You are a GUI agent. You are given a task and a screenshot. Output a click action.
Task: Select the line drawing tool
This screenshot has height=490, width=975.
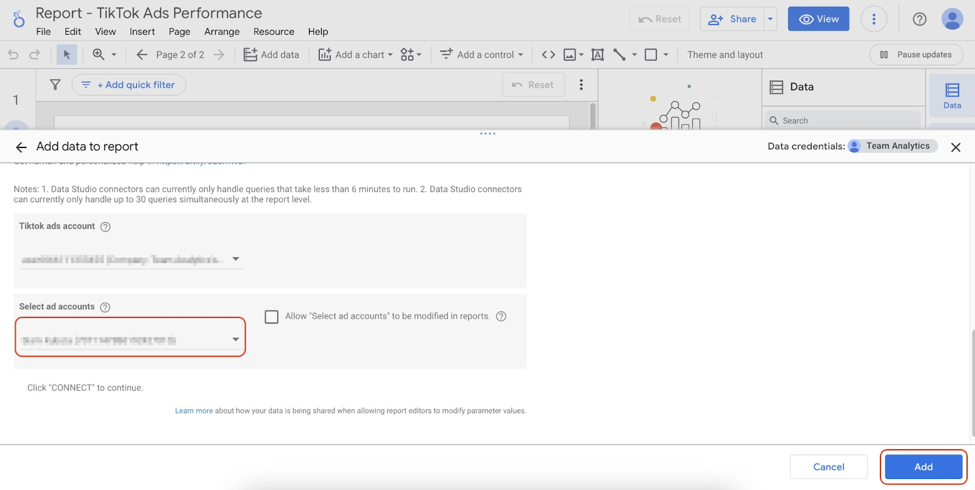click(x=619, y=55)
